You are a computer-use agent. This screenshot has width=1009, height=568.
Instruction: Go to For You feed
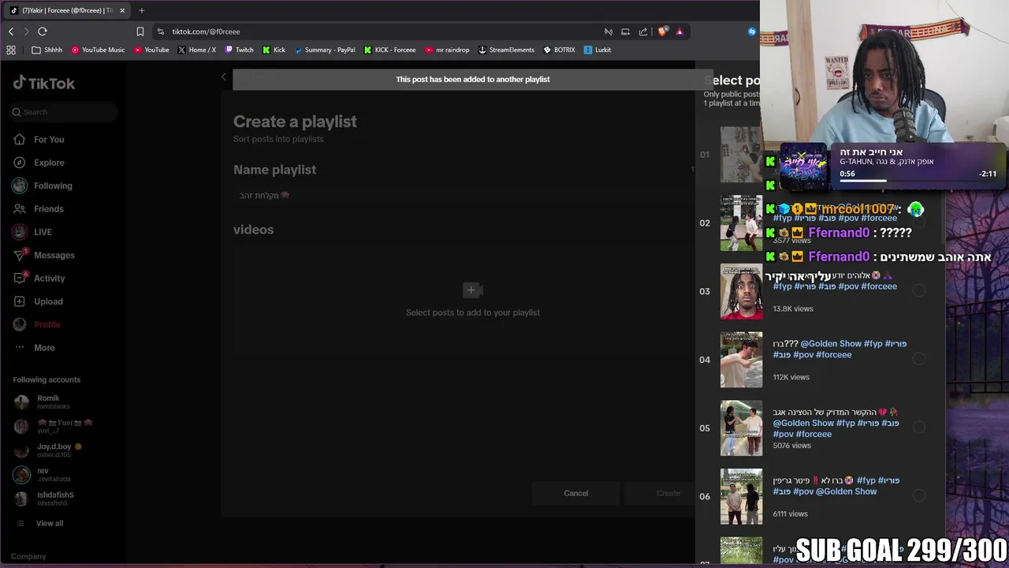(x=49, y=140)
